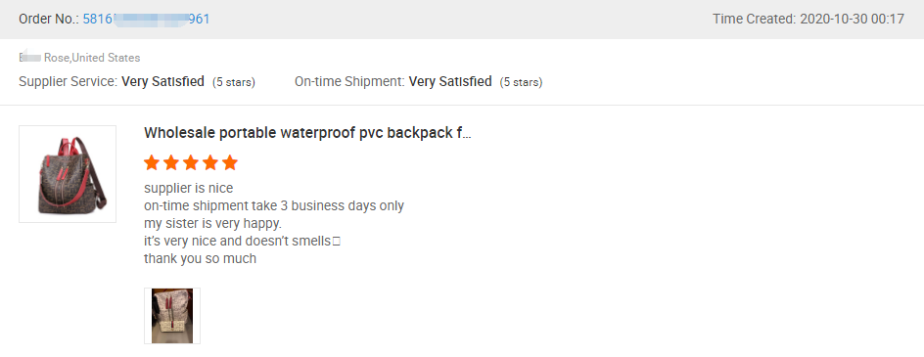Click the first orange rating star
Viewport: 924px width, 357px height.
[x=152, y=162]
